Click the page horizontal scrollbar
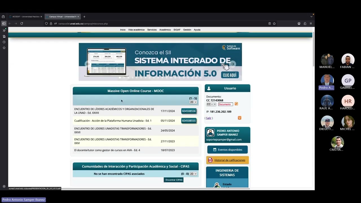The width and height of the screenshot is (361, 203). 156,189
